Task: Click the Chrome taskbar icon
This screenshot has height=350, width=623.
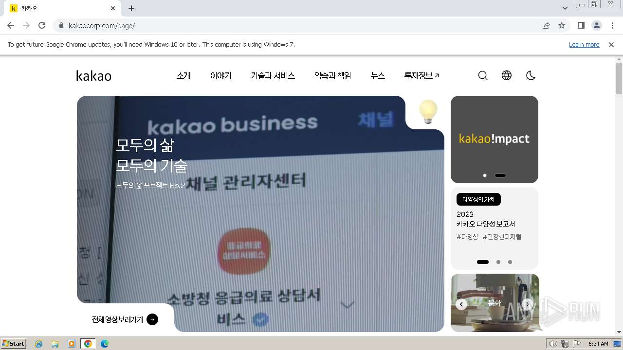Action: pyautogui.click(x=88, y=344)
